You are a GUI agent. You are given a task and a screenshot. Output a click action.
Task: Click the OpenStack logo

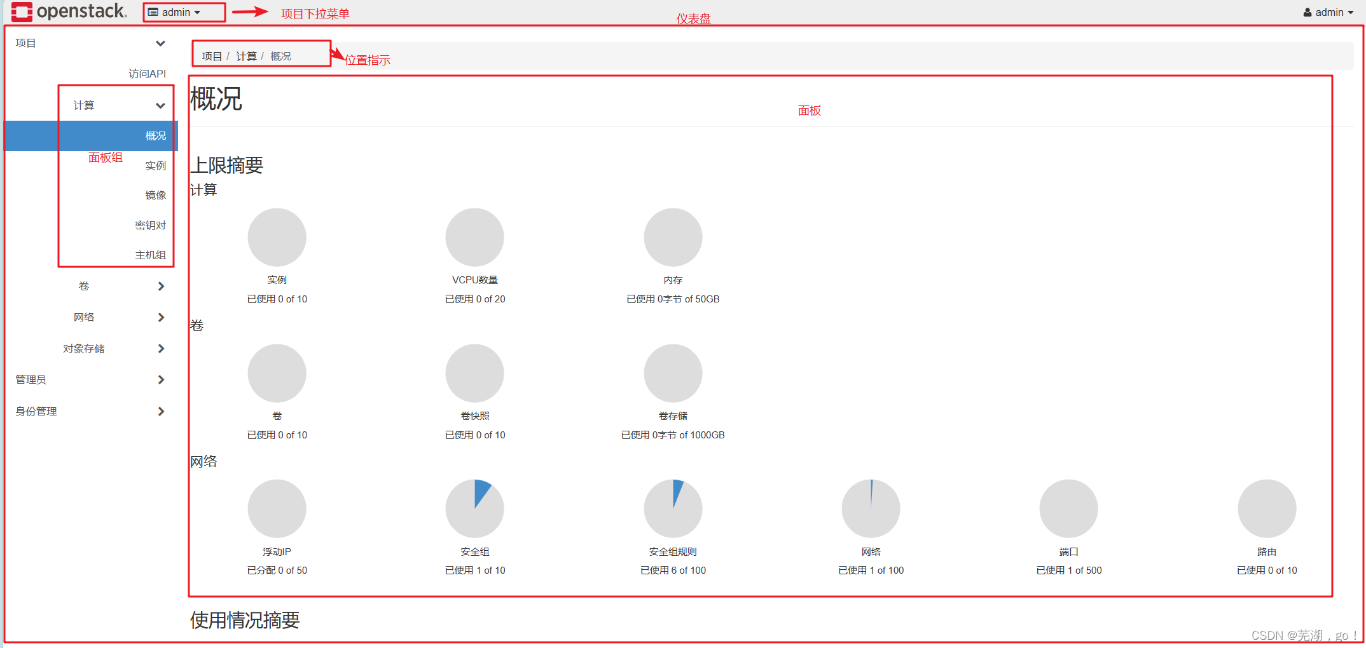[68, 11]
